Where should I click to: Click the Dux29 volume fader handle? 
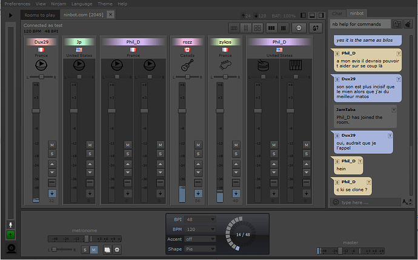pos(36,111)
